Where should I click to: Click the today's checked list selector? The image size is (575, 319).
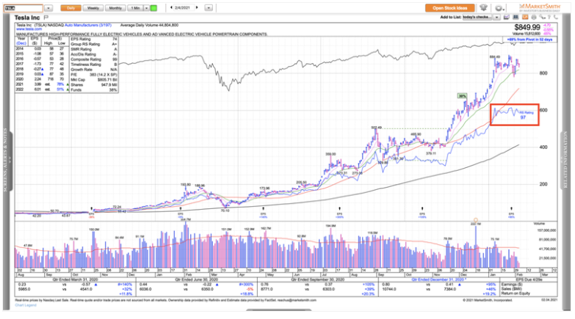coord(477,17)
